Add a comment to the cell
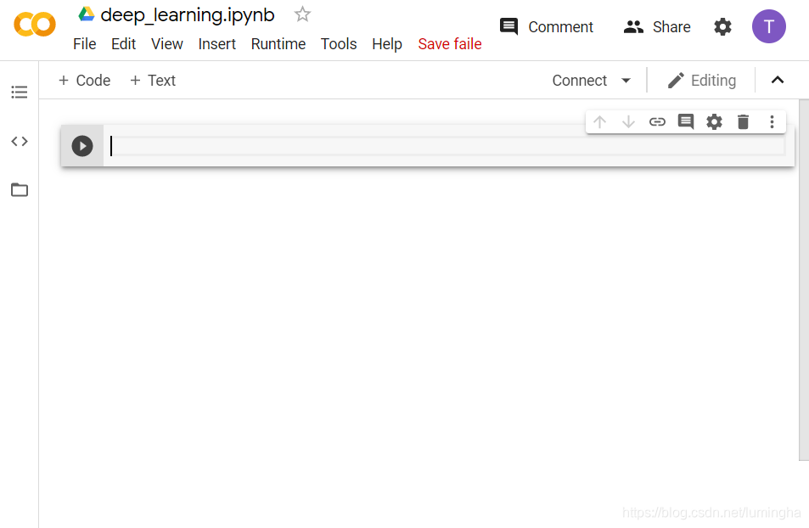Screen dimensions: 809x528 coord(686,121)
